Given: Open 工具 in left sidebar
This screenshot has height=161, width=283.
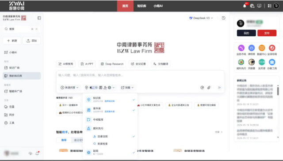Looking at the screenshot, I should [x=22, y=123].
